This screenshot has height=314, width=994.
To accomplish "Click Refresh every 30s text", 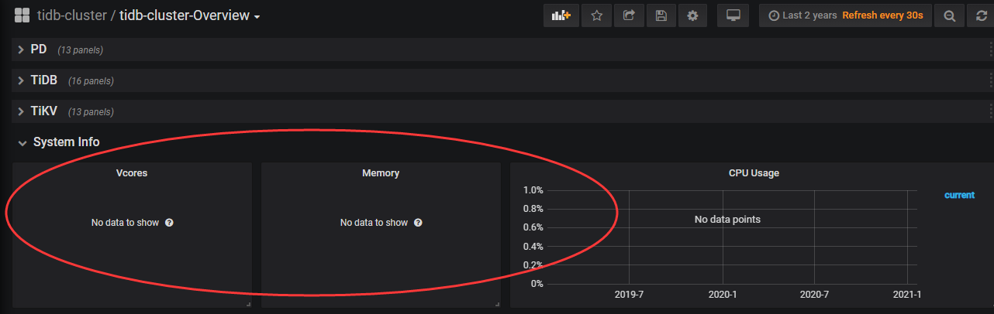I will point(882,15).
